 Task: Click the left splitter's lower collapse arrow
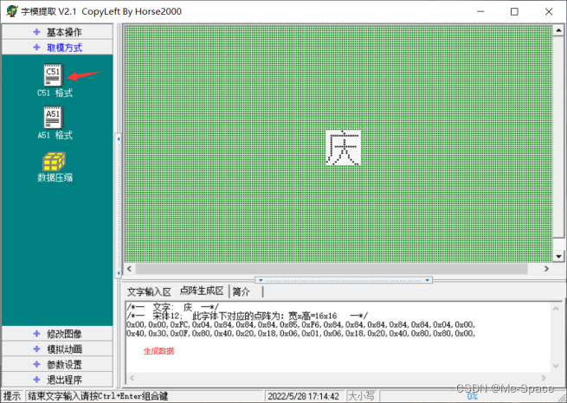[x=119, y=273]
